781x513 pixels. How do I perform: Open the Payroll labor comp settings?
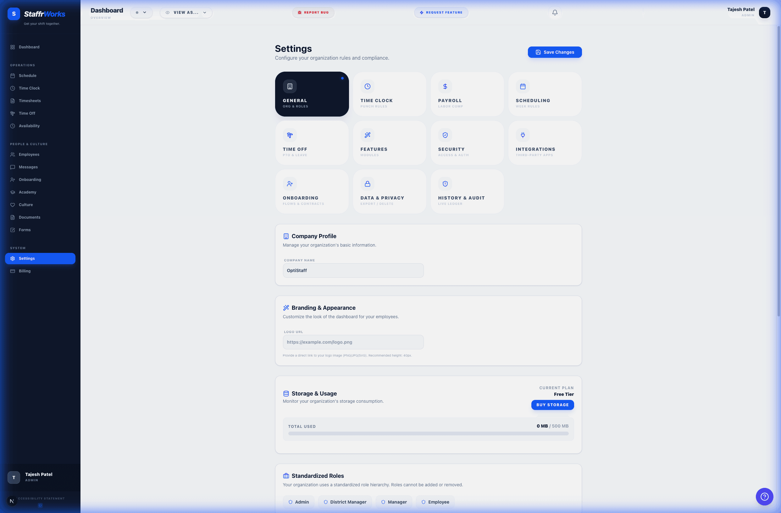[467, 94]
